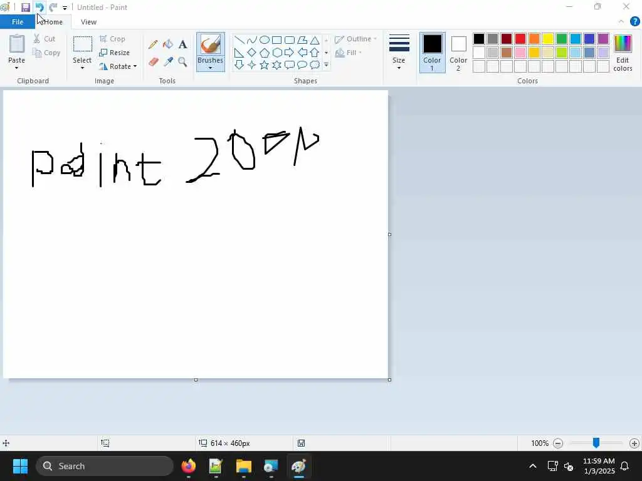Select the Magnifier tool
642x481 pixels.
pyautogui.click(x=182, y=62)
